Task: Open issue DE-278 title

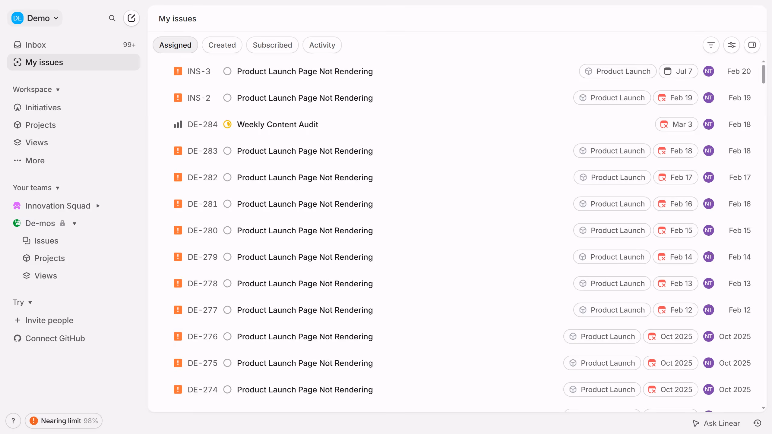Action: point(305,284)
